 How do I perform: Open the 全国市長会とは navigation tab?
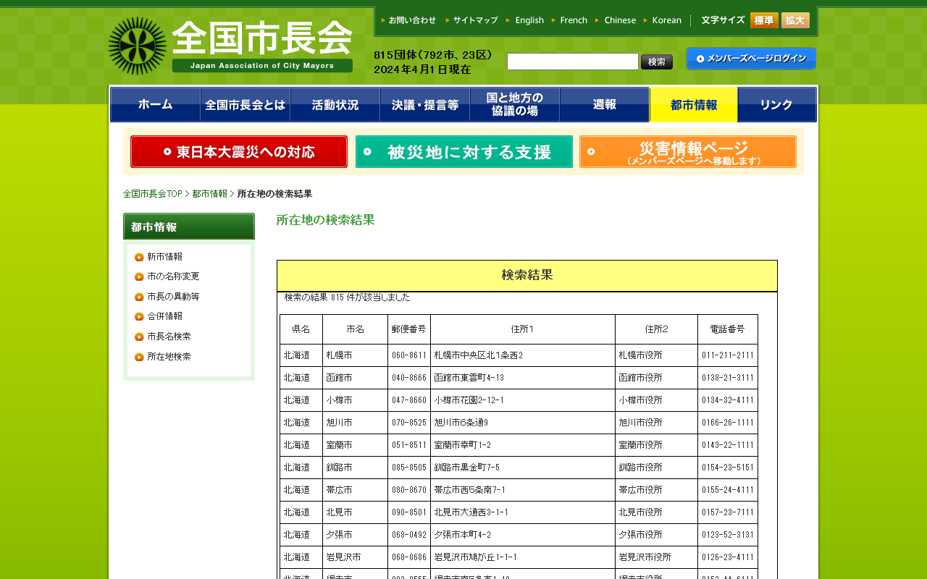click(x=246, y=105)
